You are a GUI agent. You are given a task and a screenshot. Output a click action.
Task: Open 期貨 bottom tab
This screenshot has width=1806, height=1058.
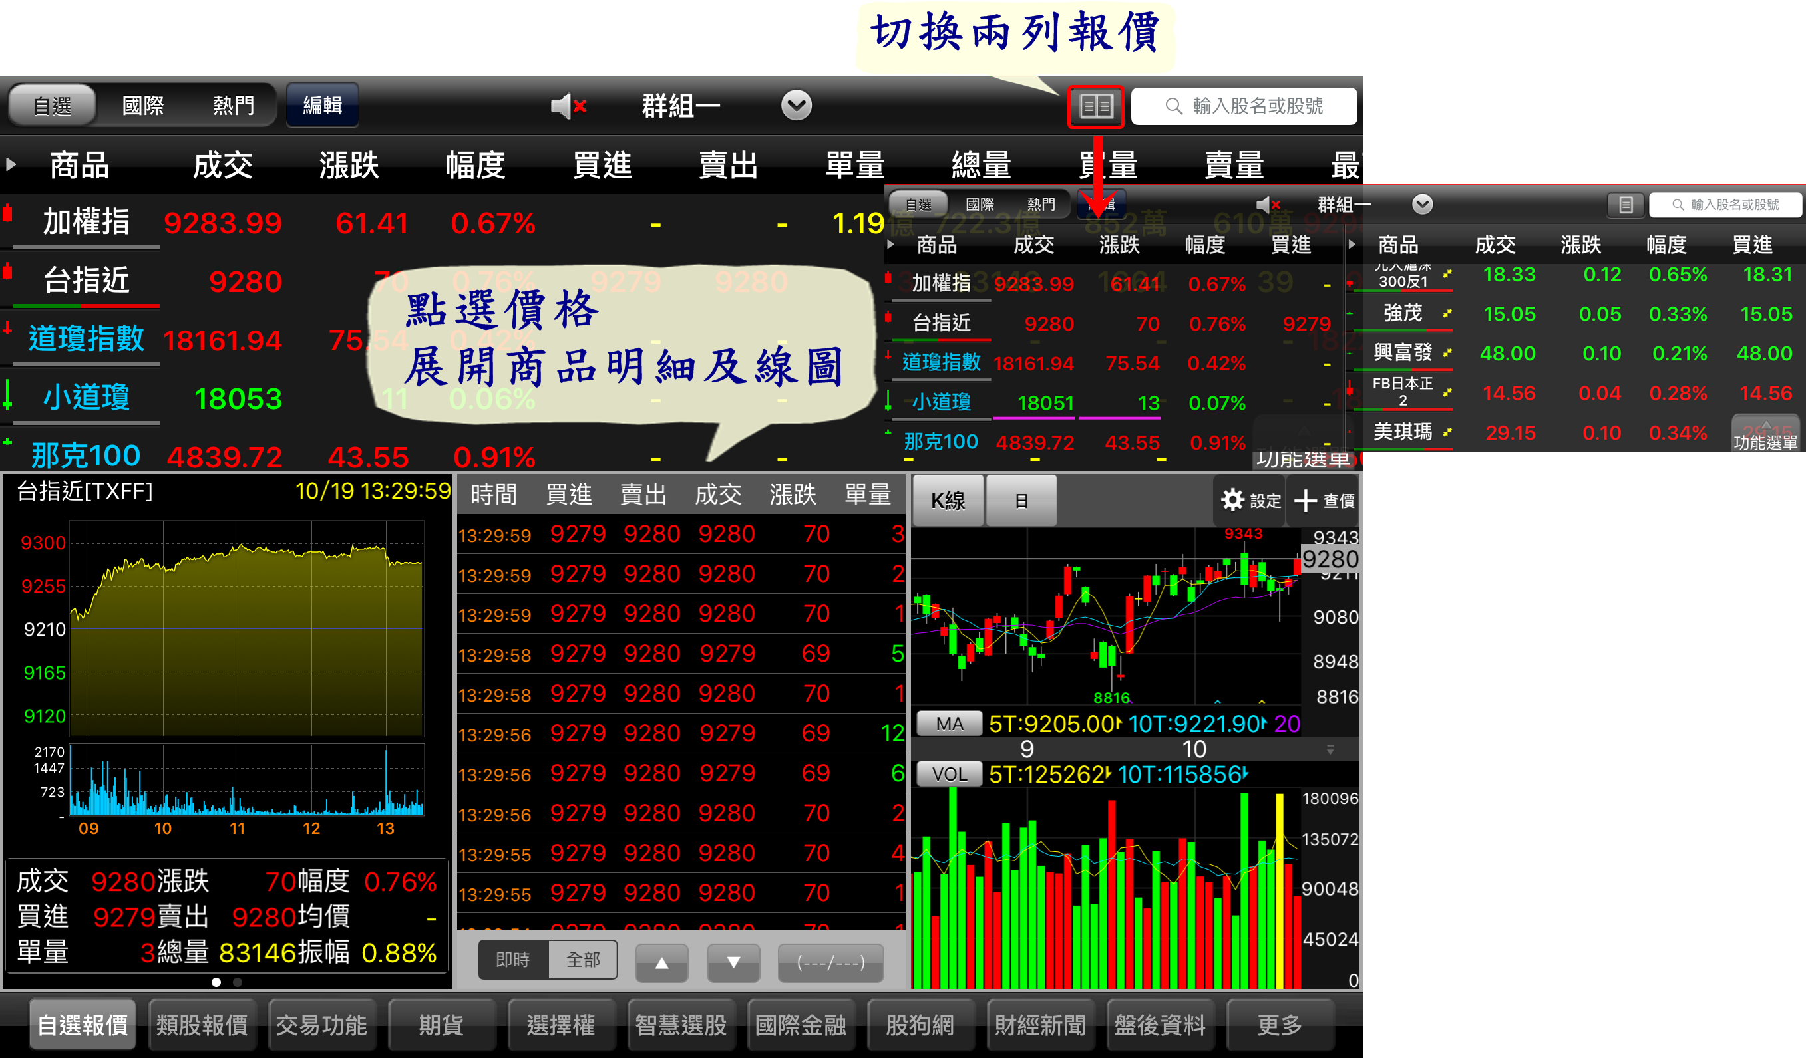pyautogui.click(x=441, y=1026)
